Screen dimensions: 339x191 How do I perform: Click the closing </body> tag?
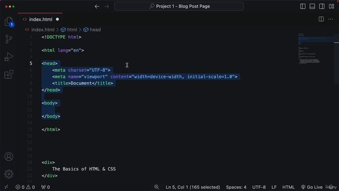tap(51, 116)
